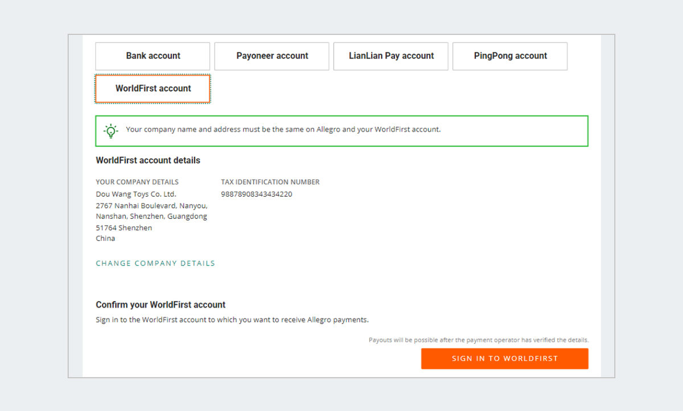Image resolution: width=683 pixels, height=411 pixels.
Task: Switch to Payoneer account tab
Action: 272,56
